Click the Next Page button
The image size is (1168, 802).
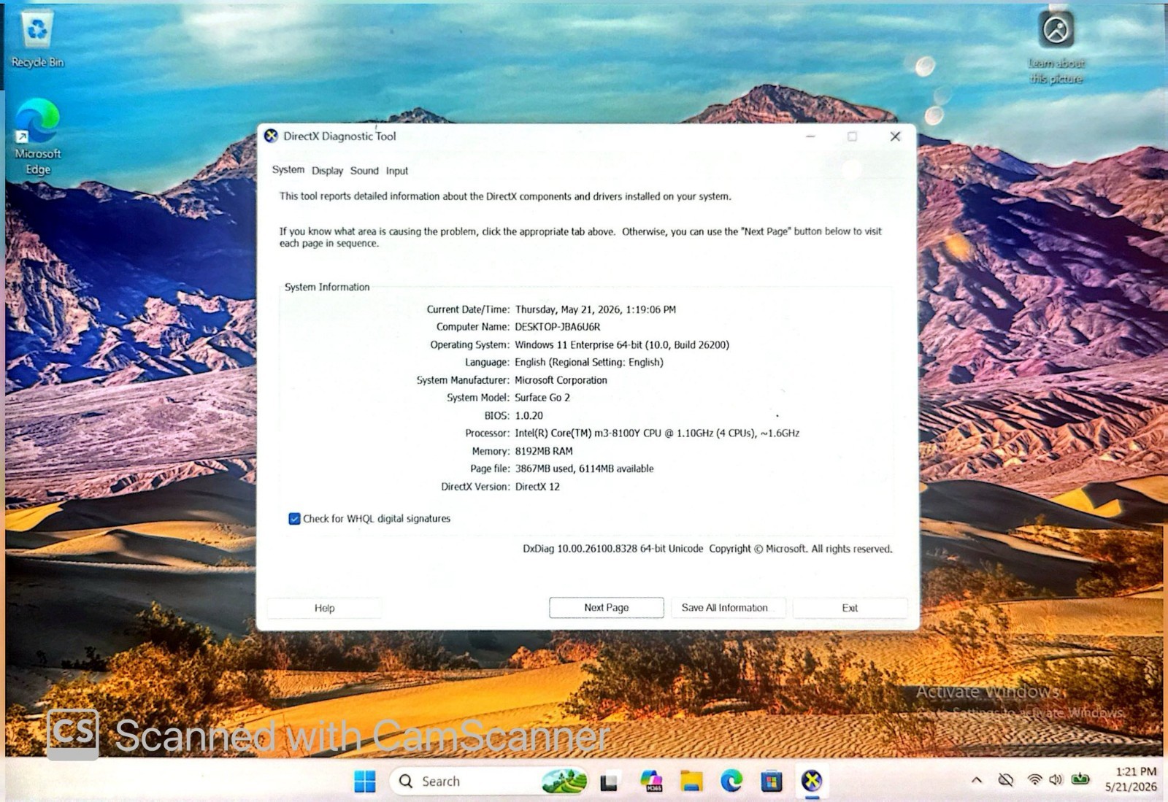click(606, 607)
